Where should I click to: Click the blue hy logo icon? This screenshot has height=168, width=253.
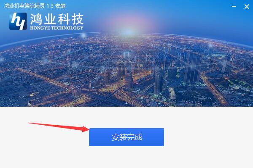pos(18,21)
